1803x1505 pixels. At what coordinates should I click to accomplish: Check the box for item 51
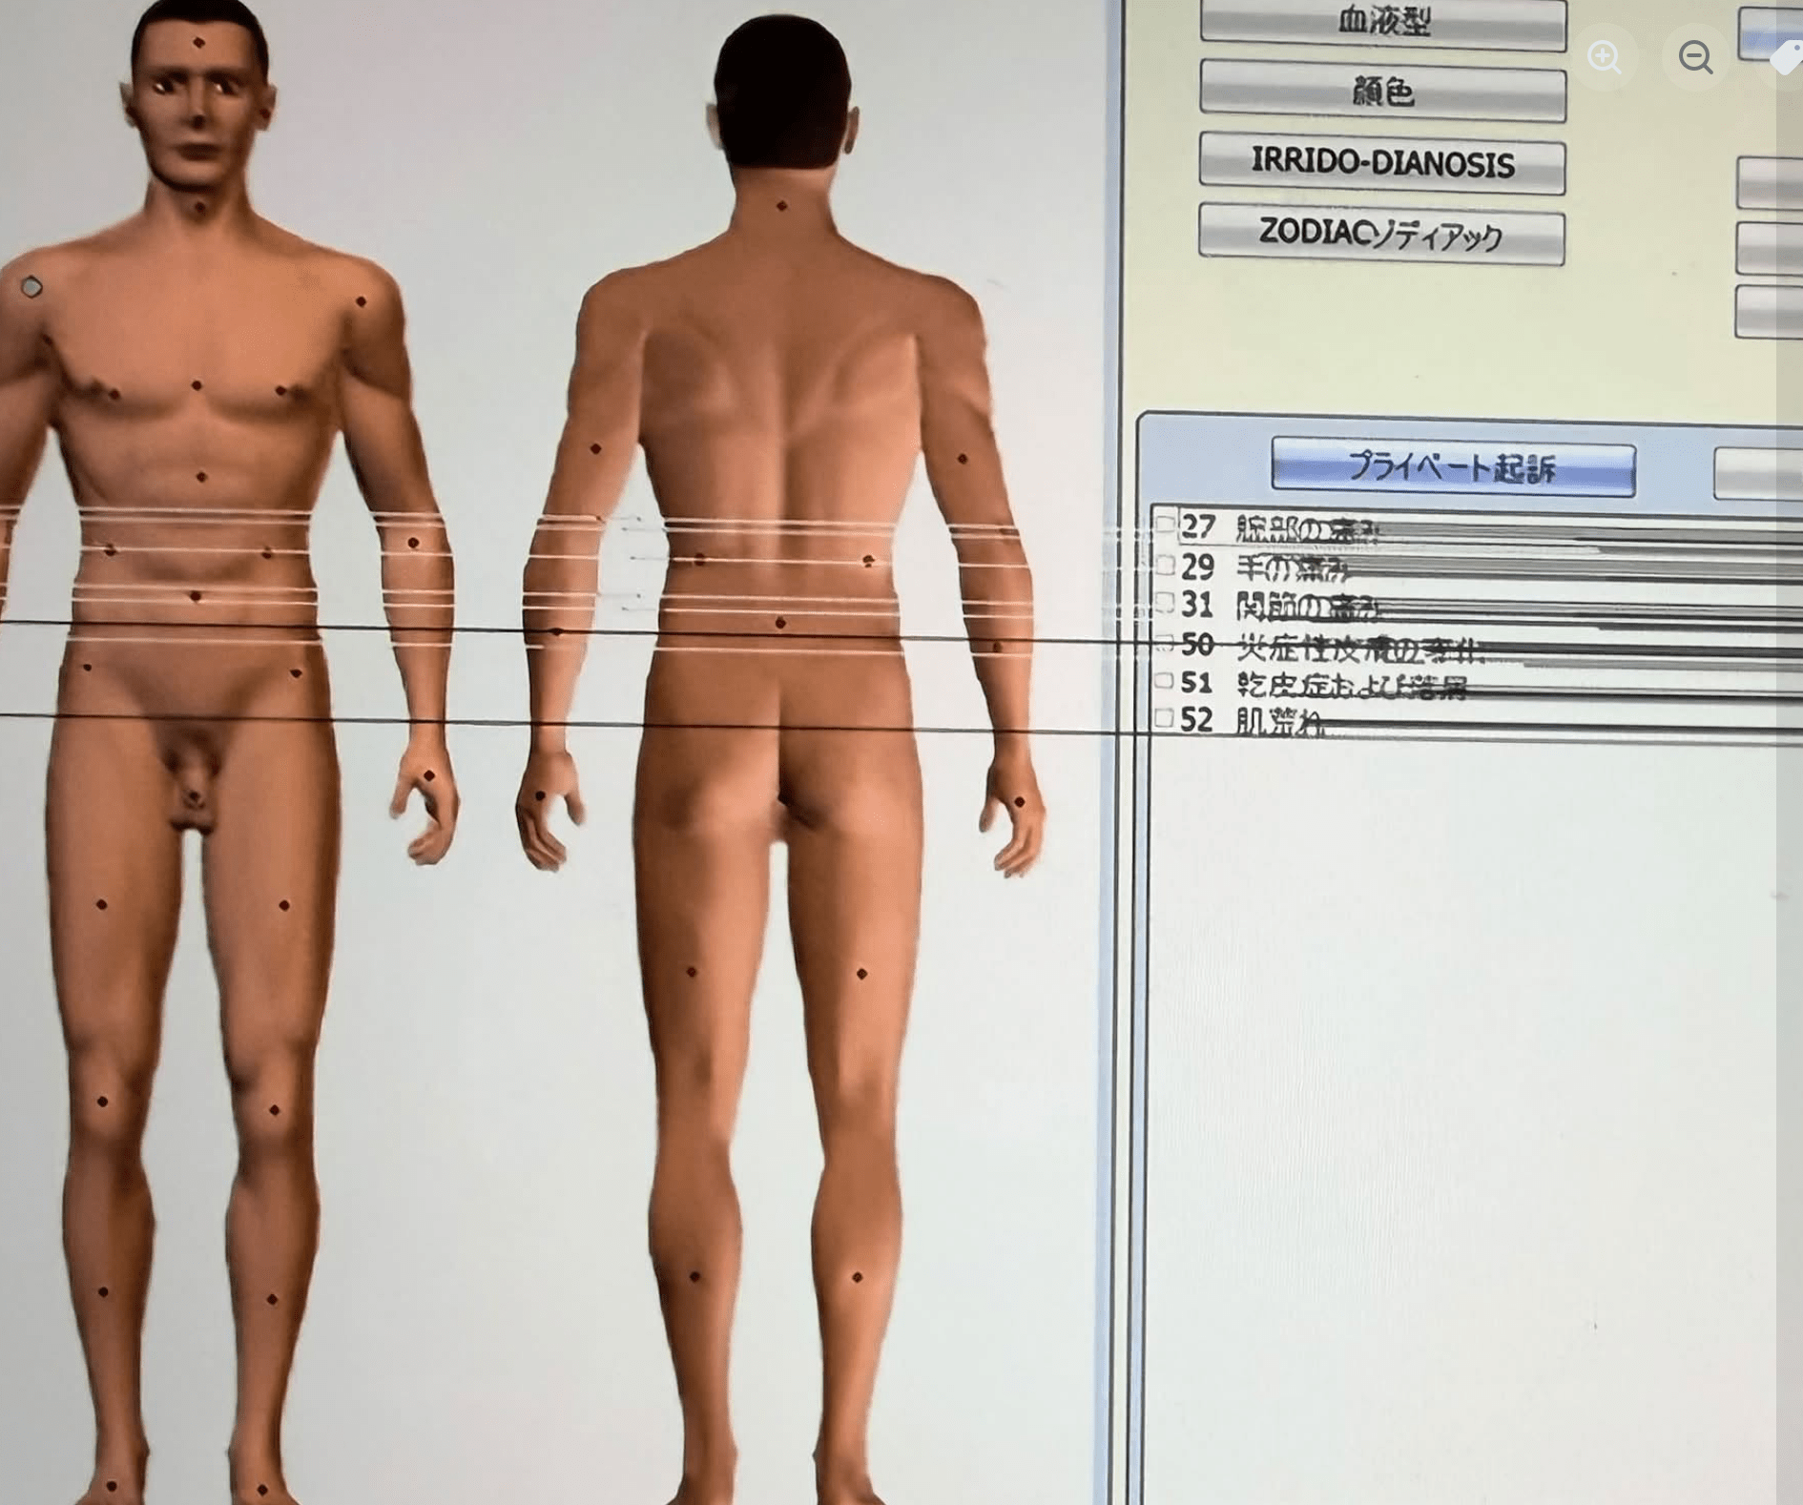coord(1164,680)
